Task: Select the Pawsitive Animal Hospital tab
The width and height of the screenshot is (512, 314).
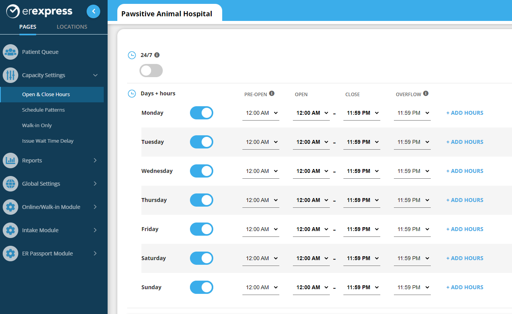Action: (167, 14)
